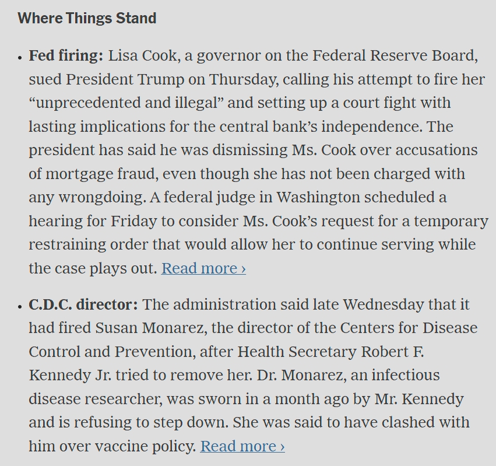Click the "Where Things Stand" heading
This screenshot has height=466, width=496.
click(87, 18)
